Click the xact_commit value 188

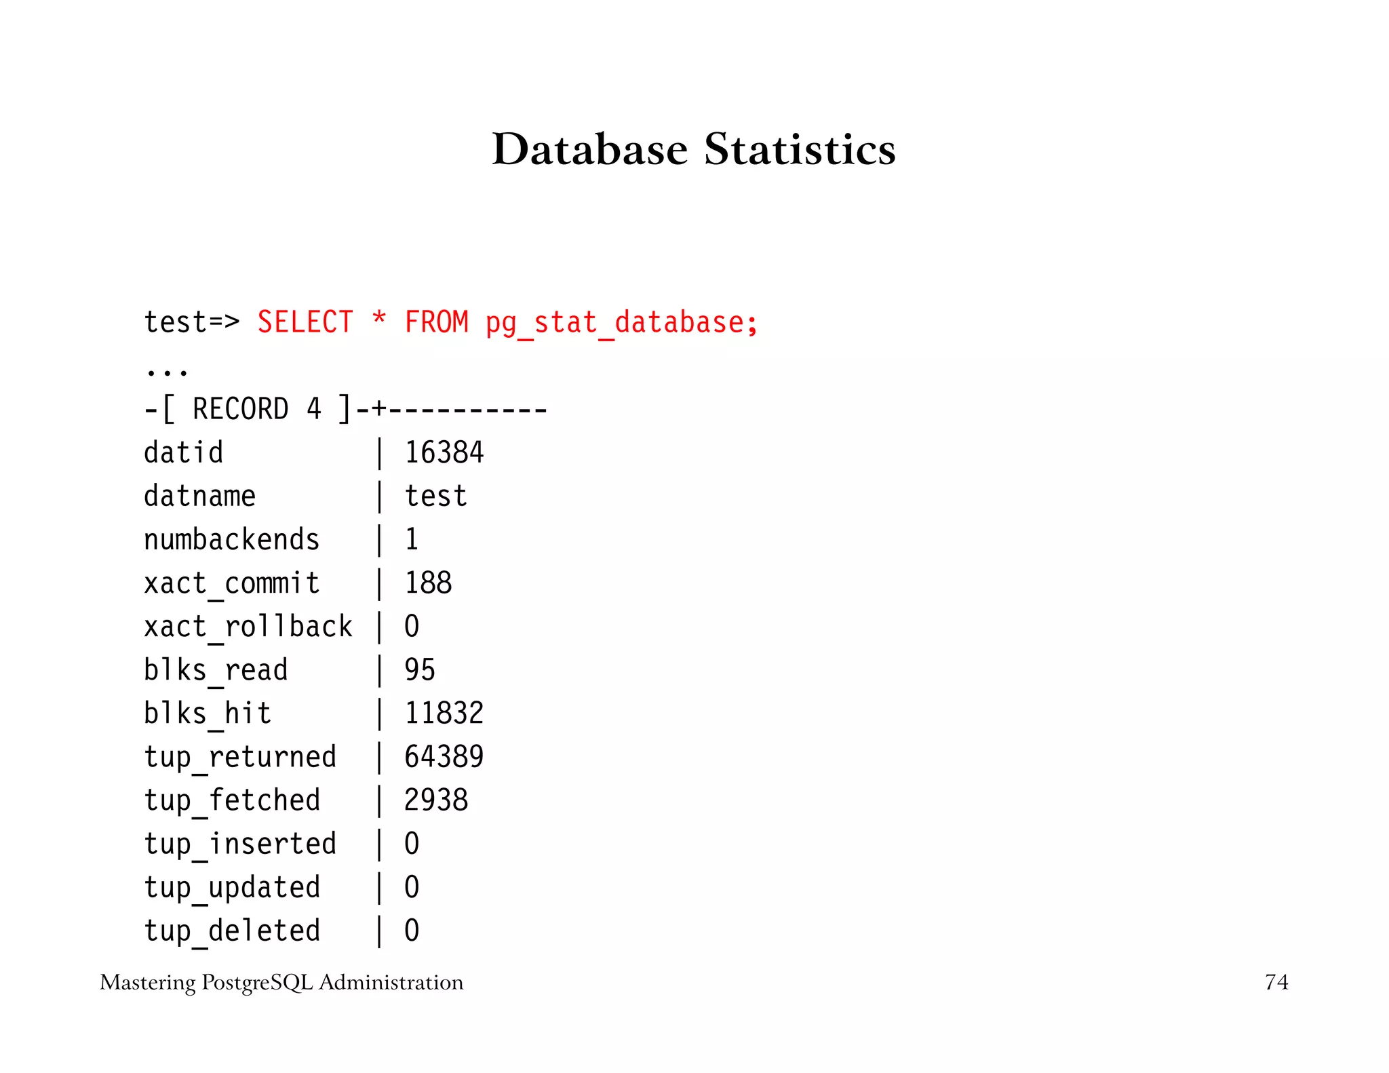428,583
